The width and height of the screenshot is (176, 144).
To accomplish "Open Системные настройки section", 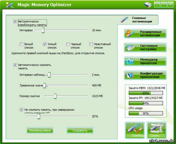I will pos(145,47).
